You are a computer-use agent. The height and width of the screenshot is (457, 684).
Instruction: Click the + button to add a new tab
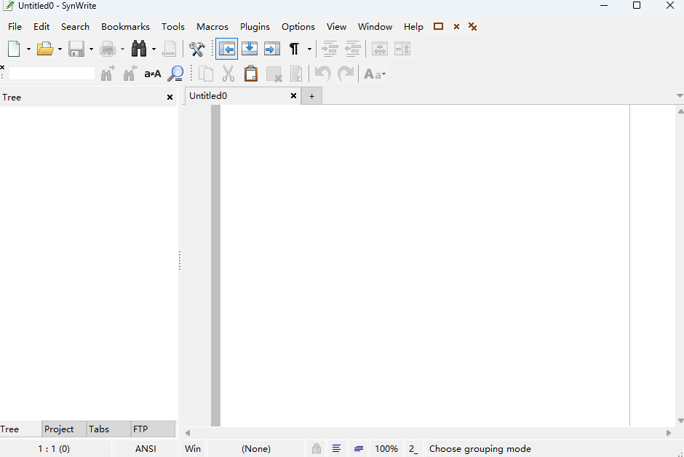[311, 95]
